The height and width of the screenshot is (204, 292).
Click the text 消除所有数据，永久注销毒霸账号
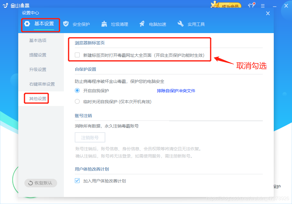107,126
